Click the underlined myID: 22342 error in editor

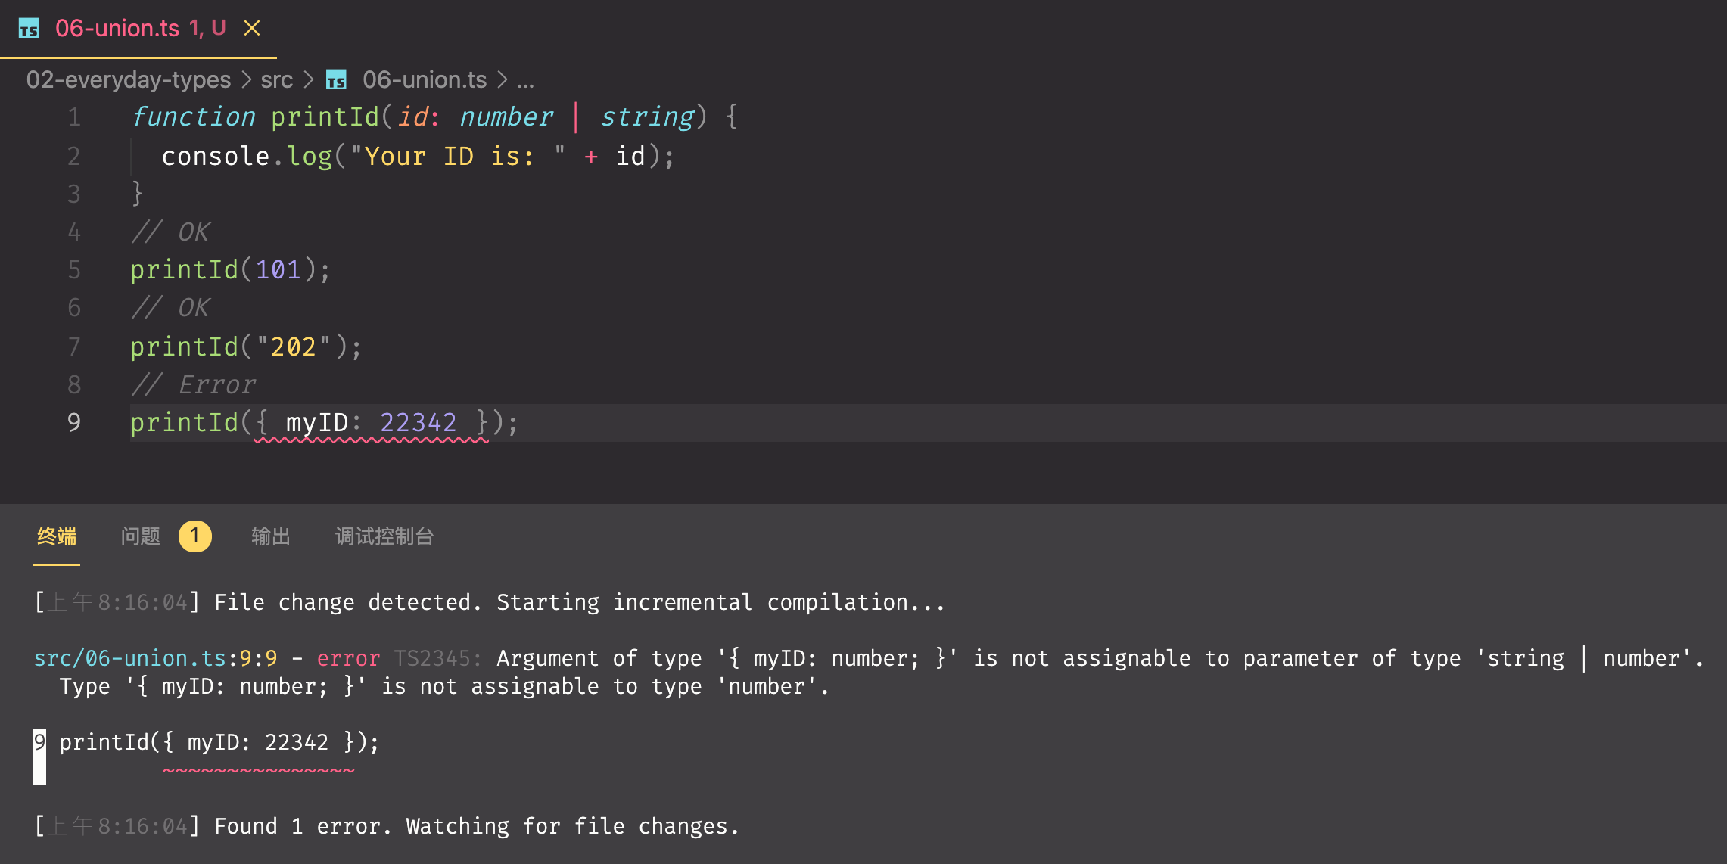372,423
